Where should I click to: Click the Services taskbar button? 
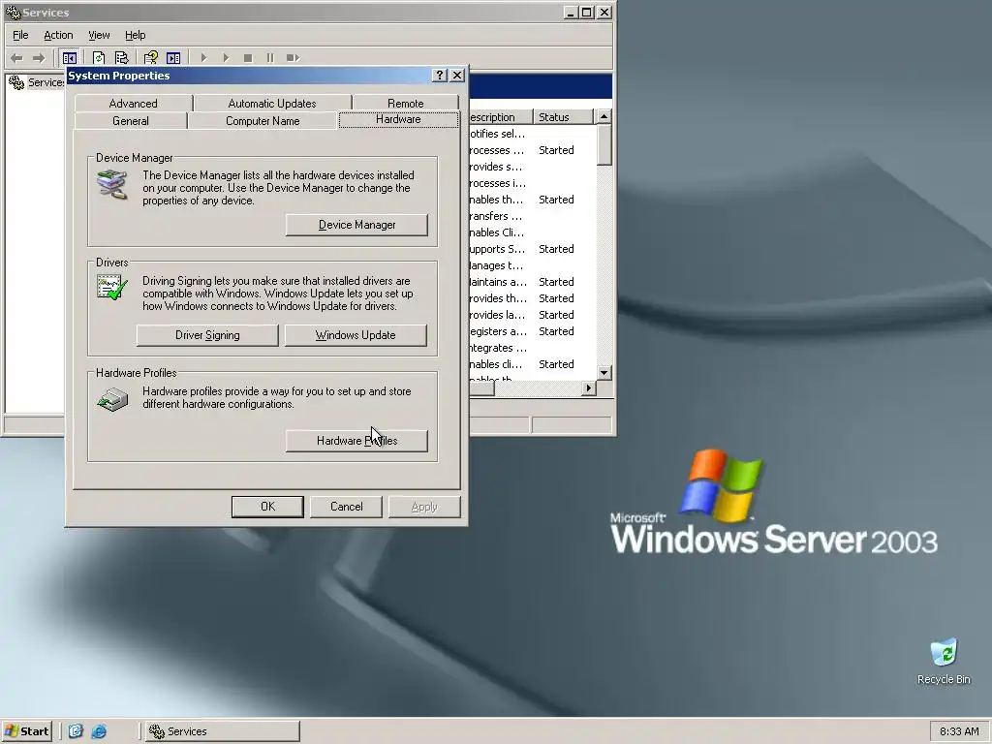(222, 731)
